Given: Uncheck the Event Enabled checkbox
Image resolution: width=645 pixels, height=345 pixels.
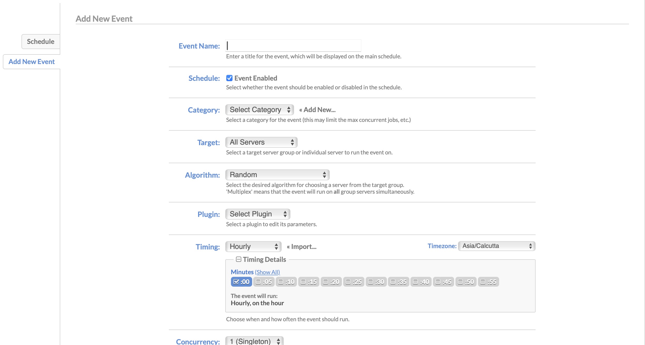Looking at the screenshot, I should point(229,78).
